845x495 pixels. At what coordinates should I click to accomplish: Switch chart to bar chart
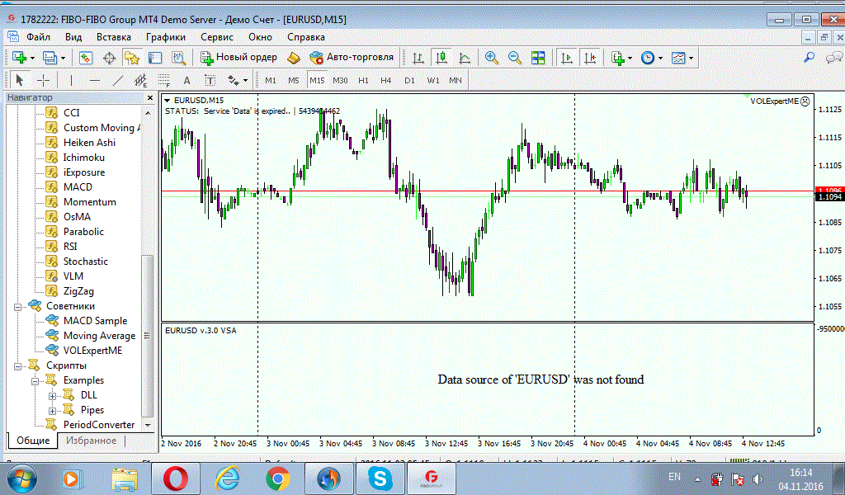point(418,58)
